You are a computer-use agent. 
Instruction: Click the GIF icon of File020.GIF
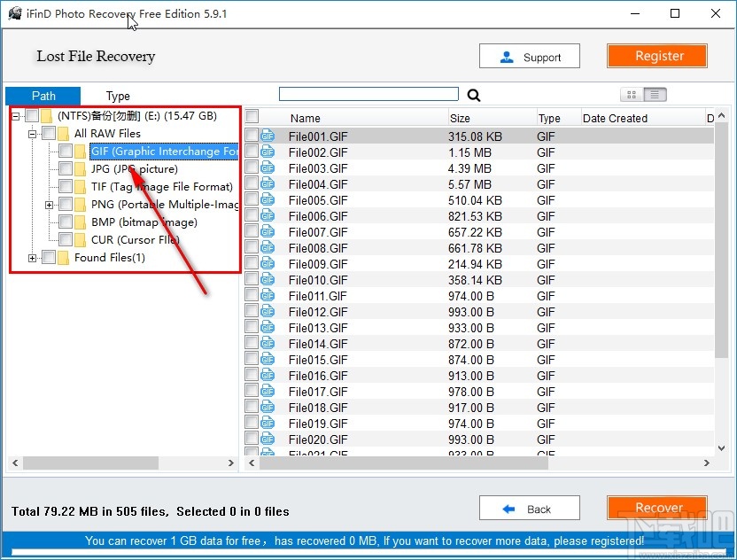pyautogui.click(x=268, y=439)
